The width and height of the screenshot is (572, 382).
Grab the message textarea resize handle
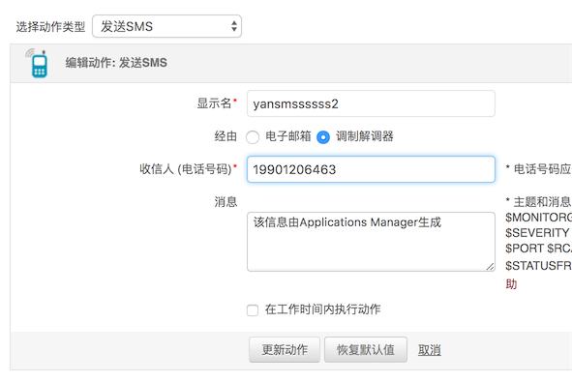click(491, 267)
